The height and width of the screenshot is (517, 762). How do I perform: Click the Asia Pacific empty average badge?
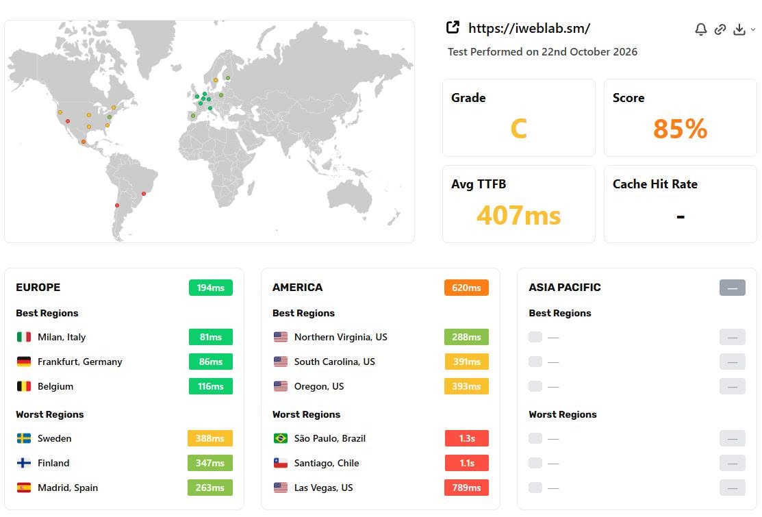733,288
